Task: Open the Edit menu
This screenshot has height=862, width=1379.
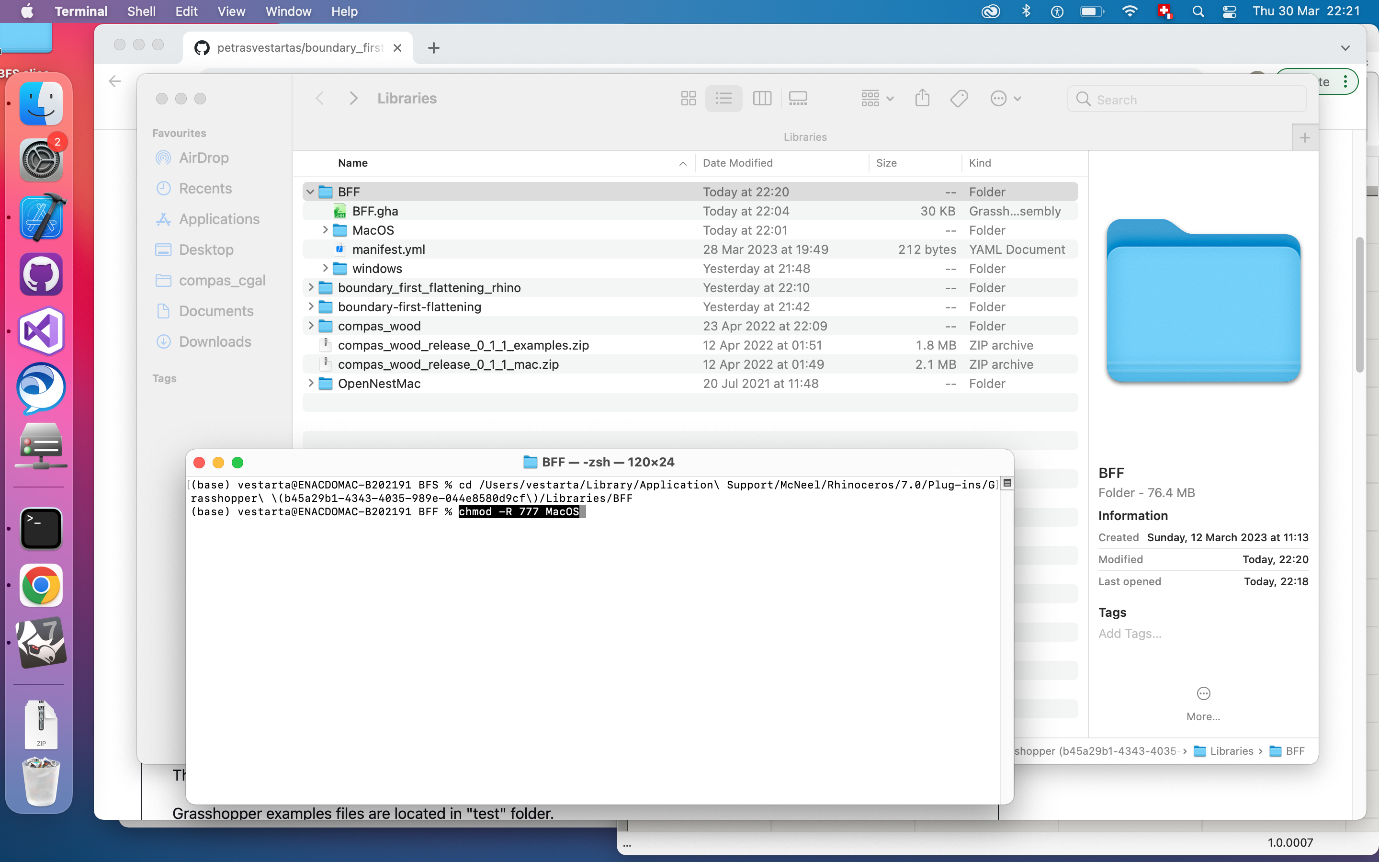Action: [x=186, y=11]
